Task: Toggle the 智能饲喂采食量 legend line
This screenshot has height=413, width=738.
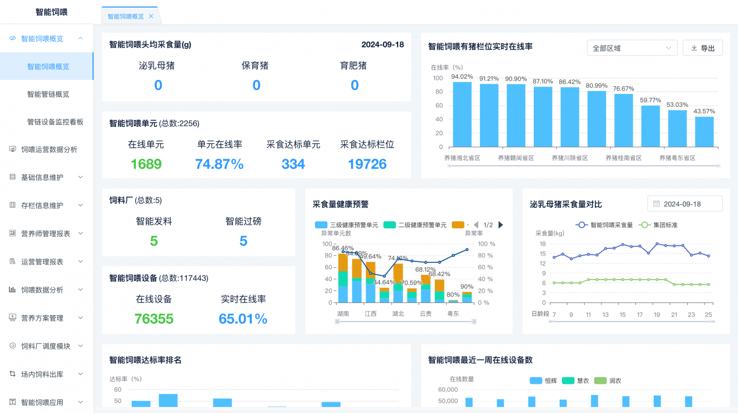Action: 605,225
